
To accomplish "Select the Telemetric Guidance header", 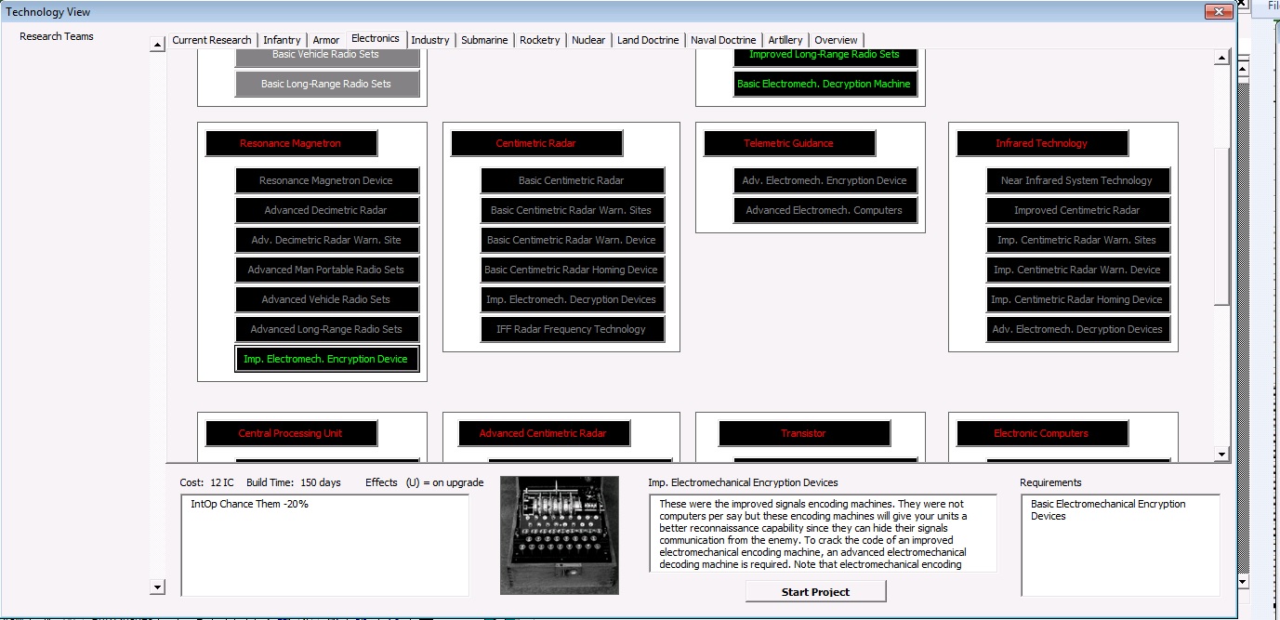I will [x=789, y=143].
